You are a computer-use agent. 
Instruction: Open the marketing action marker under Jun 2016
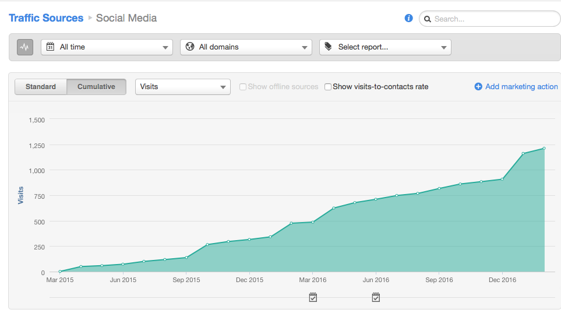pos(376,297)
